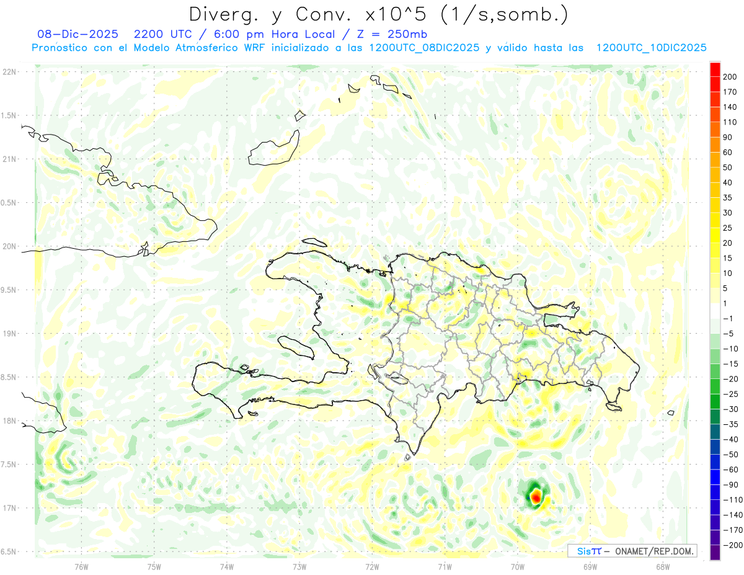The height and width of the screenshot is (575, 744).
Task: Click the '7.5N' latitude label
Action: click(x=7, y=465)
